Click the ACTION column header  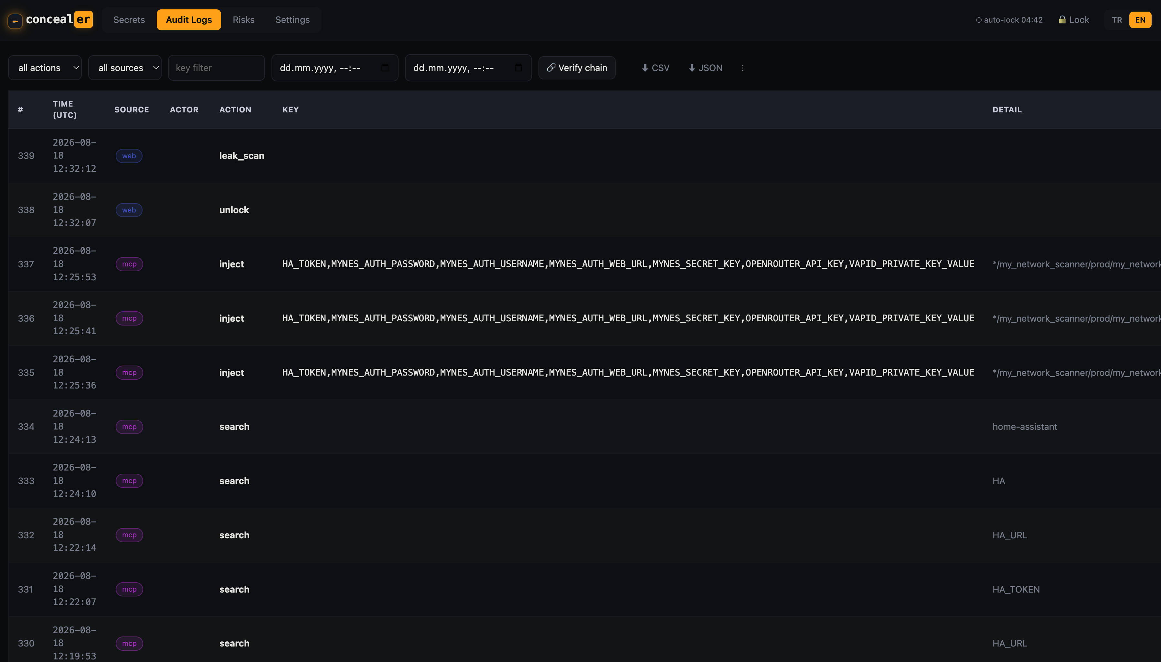[x=235, y=109]
